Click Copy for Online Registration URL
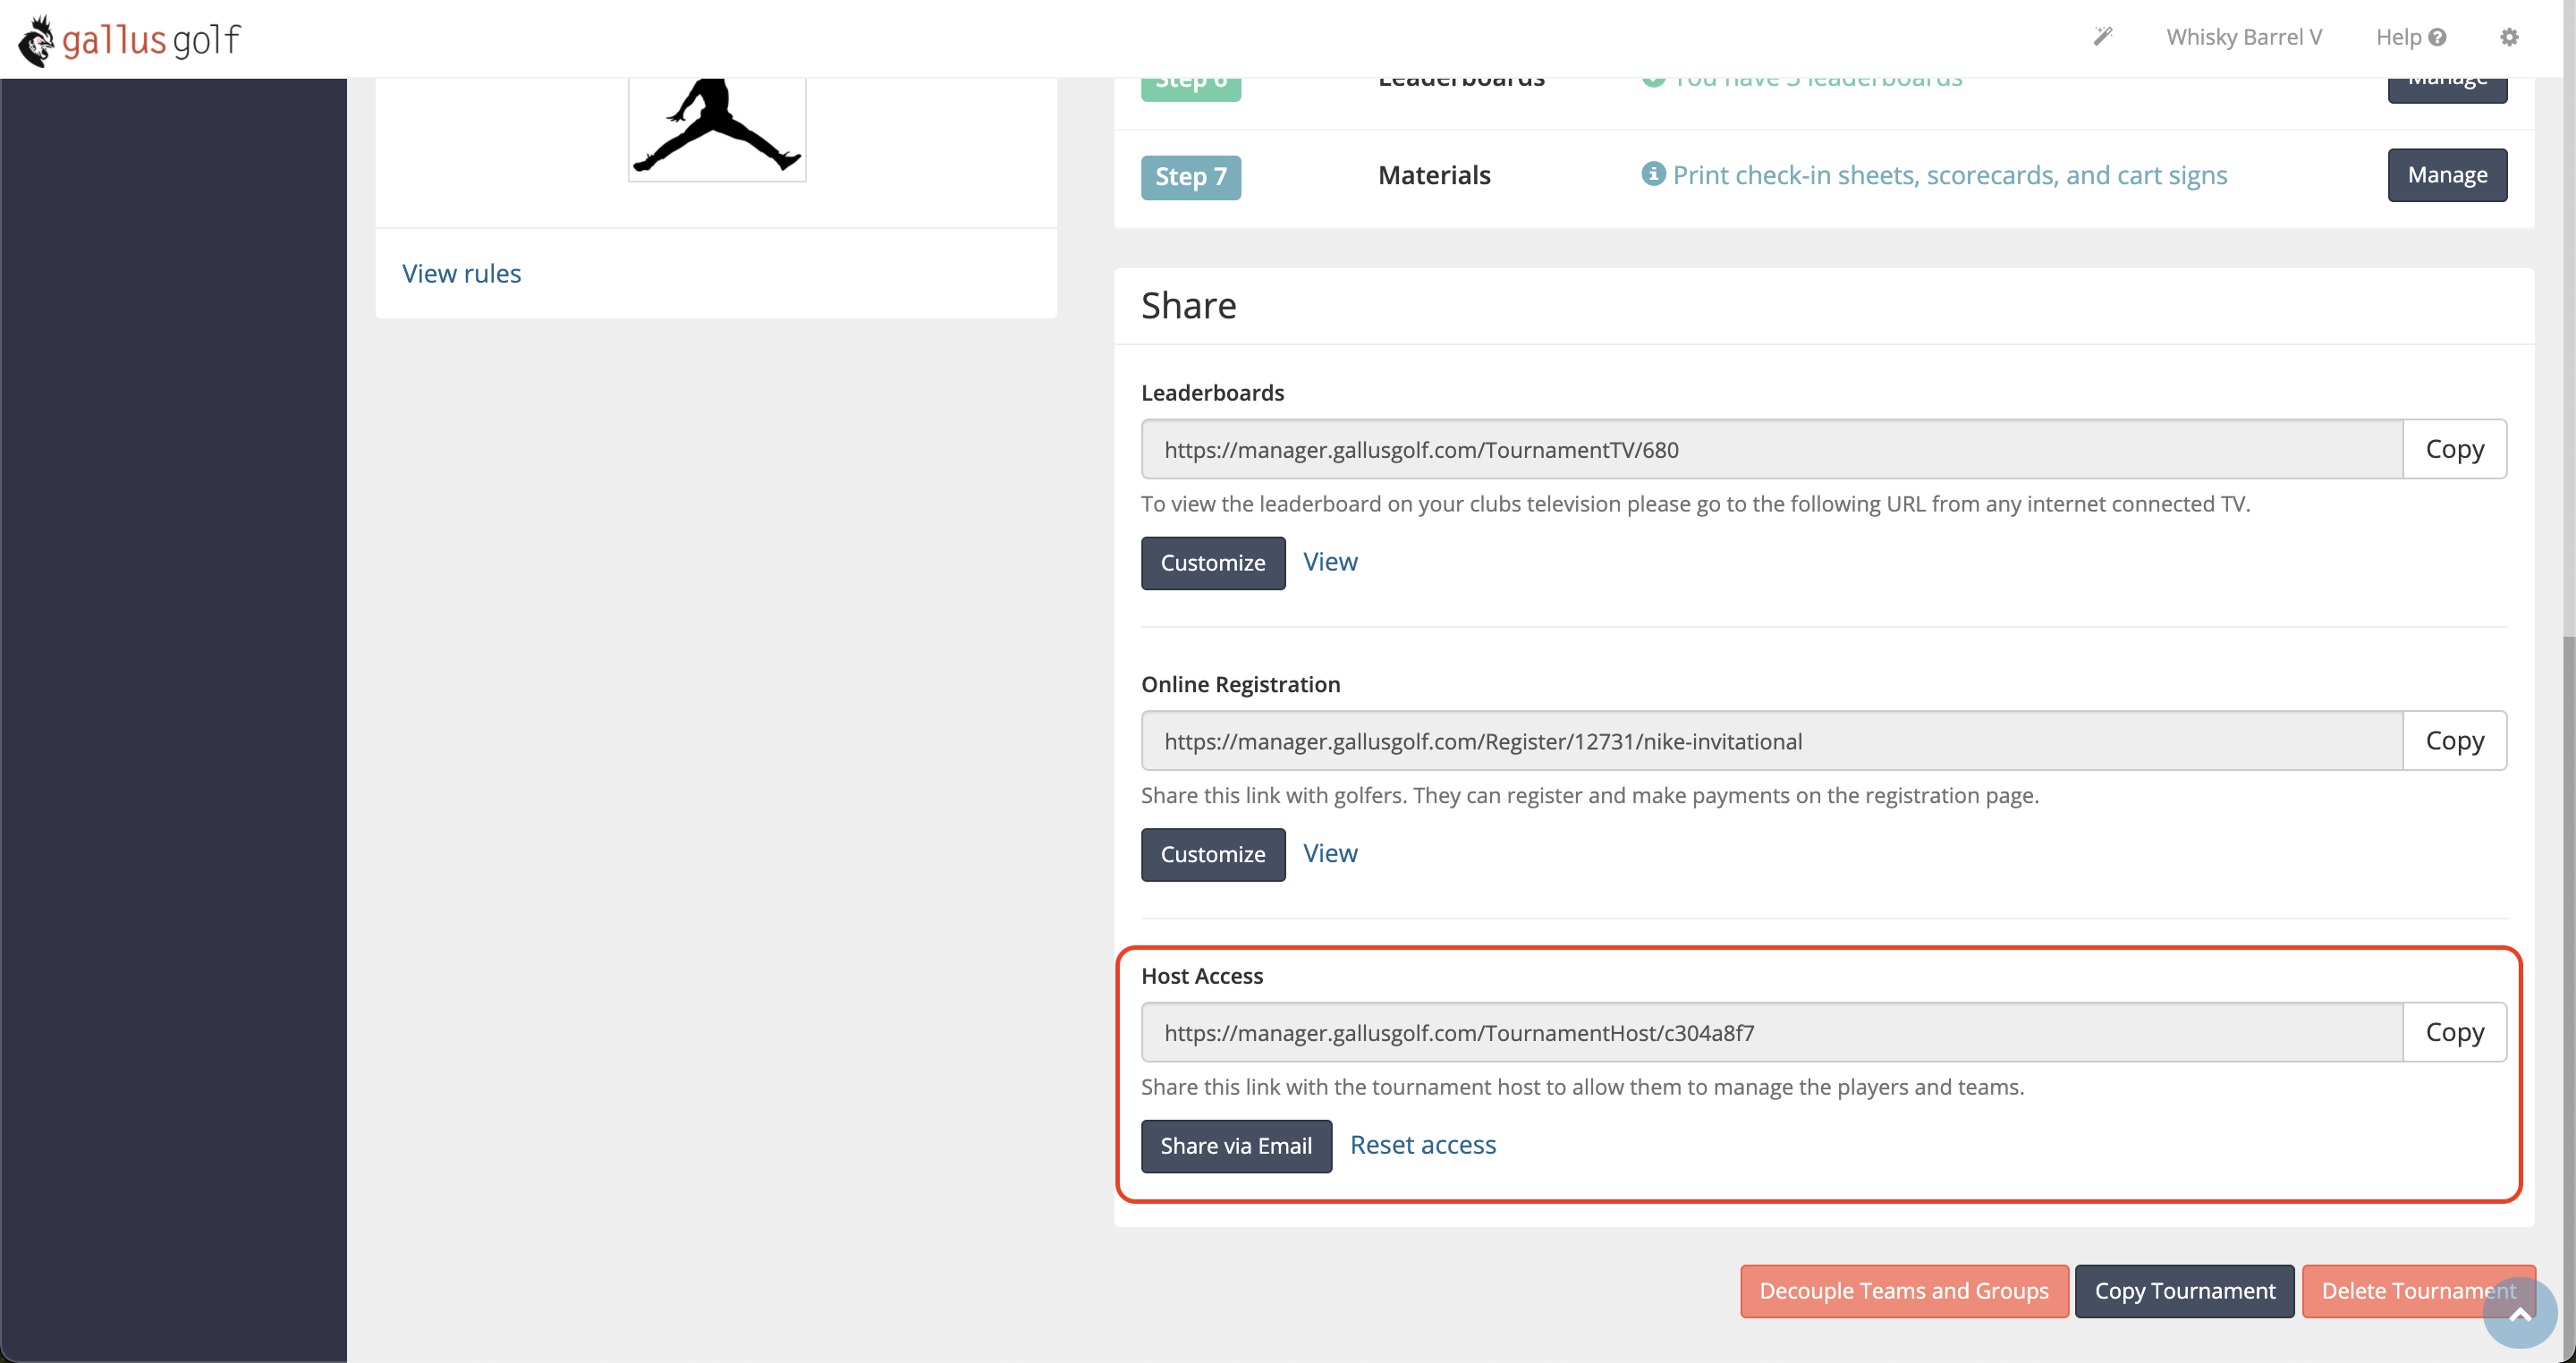This screenshot has height=1363, width=2576. [2453, 740]
